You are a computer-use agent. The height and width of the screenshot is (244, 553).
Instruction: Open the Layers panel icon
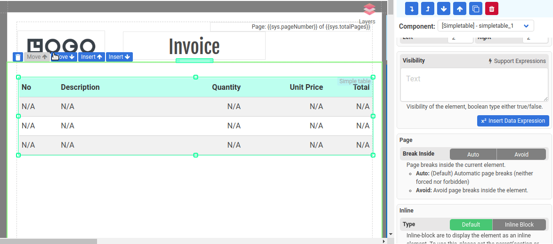pyautogui.click(x=369, y=9)
